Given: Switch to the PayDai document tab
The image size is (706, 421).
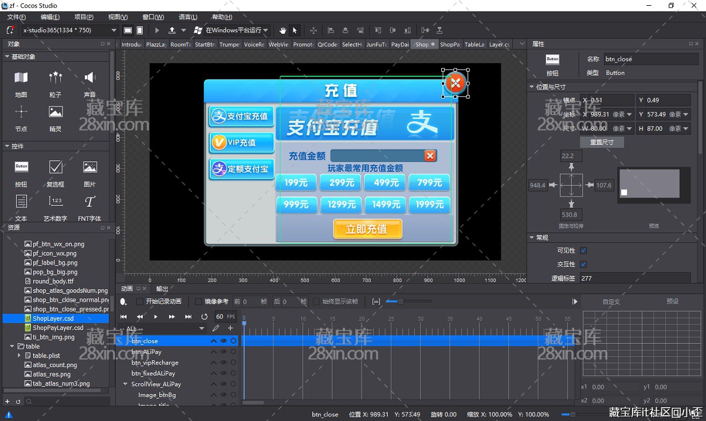Looking at the screenshot, I should [x=400, y=45].
